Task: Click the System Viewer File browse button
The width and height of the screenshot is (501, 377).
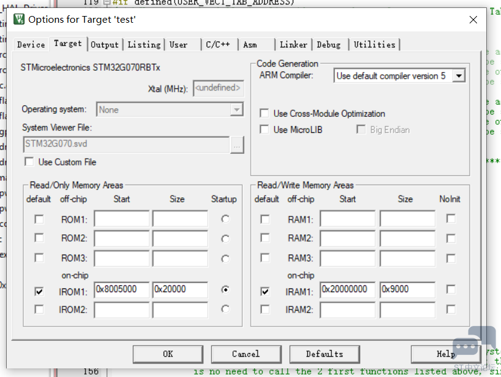Action: tap(237, 145)
